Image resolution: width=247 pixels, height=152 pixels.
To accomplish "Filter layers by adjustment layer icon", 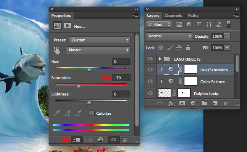I will point(189,24).
